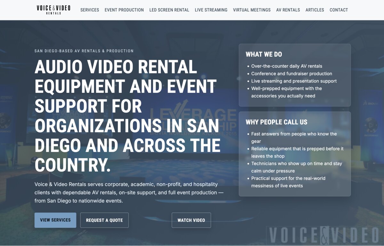
Task: Click Request a Quote
Action: coord(104,220)
